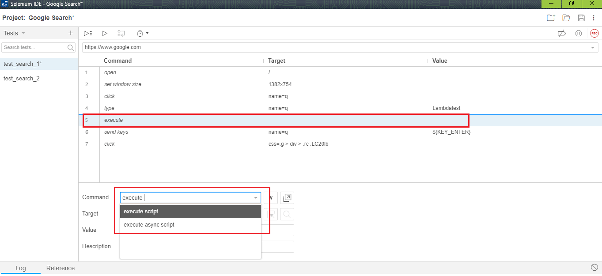Click the Search tests input field
Image resolution: width=602 pixels, height=276 pixels.
34,47
